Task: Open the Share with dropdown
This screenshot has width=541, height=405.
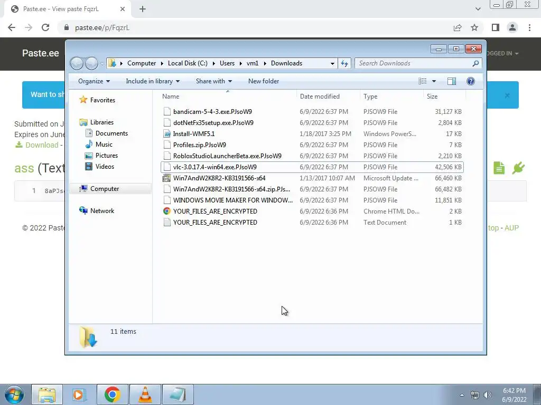Action: tap(213, 81)
